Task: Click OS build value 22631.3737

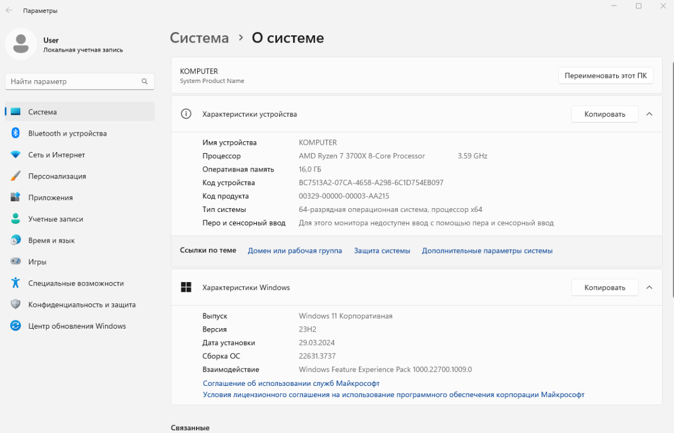Action: click(x=317, y=356)
